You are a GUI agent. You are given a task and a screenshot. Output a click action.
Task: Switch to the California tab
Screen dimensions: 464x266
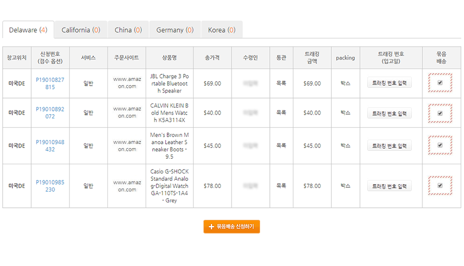(x=80, y=30)
